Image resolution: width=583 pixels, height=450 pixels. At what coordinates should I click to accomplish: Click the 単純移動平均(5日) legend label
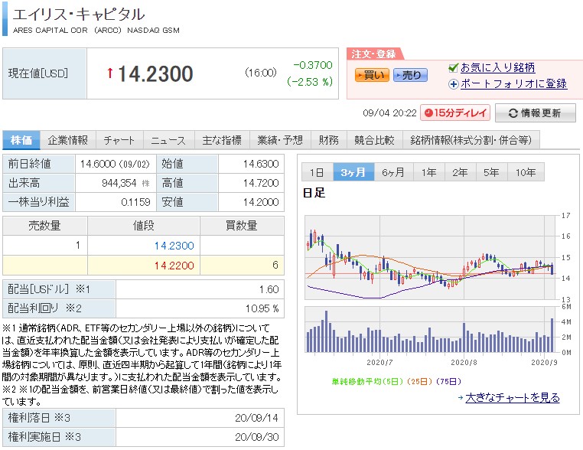tap(367, 382)
